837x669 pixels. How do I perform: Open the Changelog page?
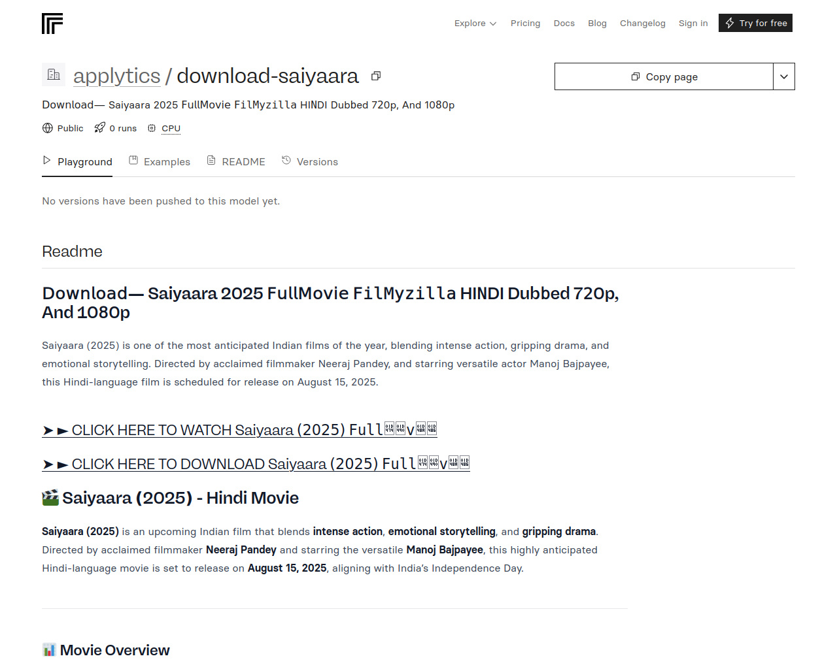(642, 24)
